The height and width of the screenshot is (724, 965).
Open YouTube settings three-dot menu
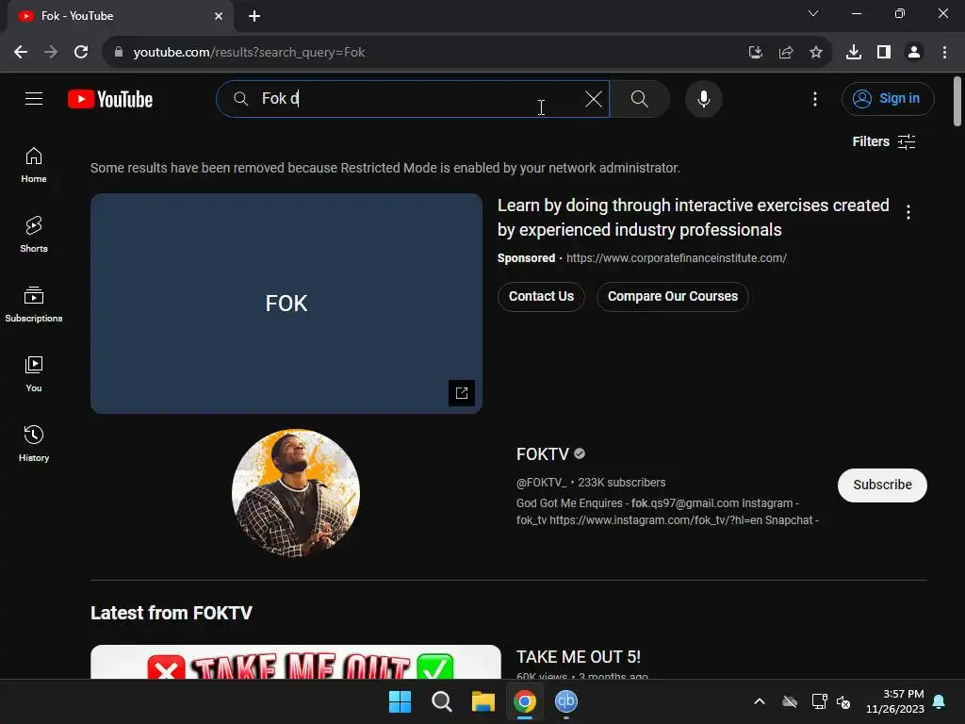[815, 98]
